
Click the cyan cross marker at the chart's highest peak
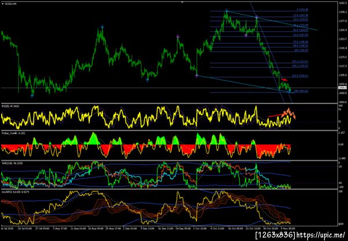coord(227,10)
